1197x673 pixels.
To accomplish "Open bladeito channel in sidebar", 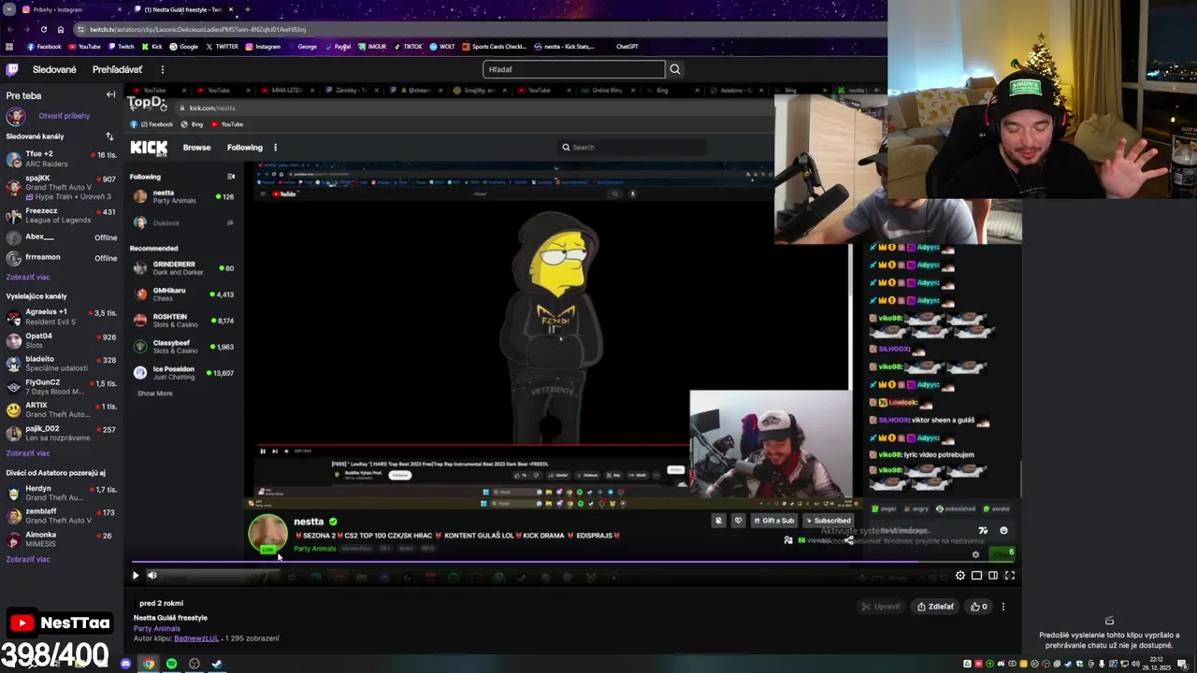I will pyautogui.click(x=62, y=363).
